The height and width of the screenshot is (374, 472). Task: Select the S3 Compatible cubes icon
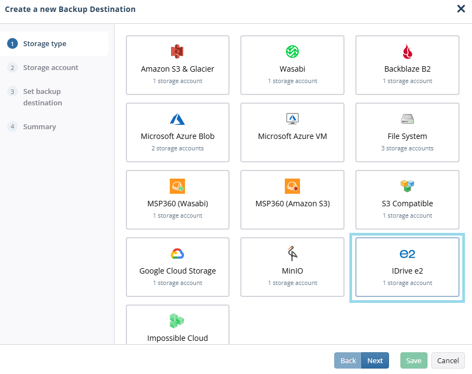407,186
